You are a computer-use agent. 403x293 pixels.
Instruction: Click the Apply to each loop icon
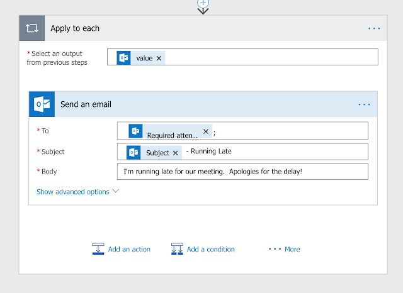[32, 28]
